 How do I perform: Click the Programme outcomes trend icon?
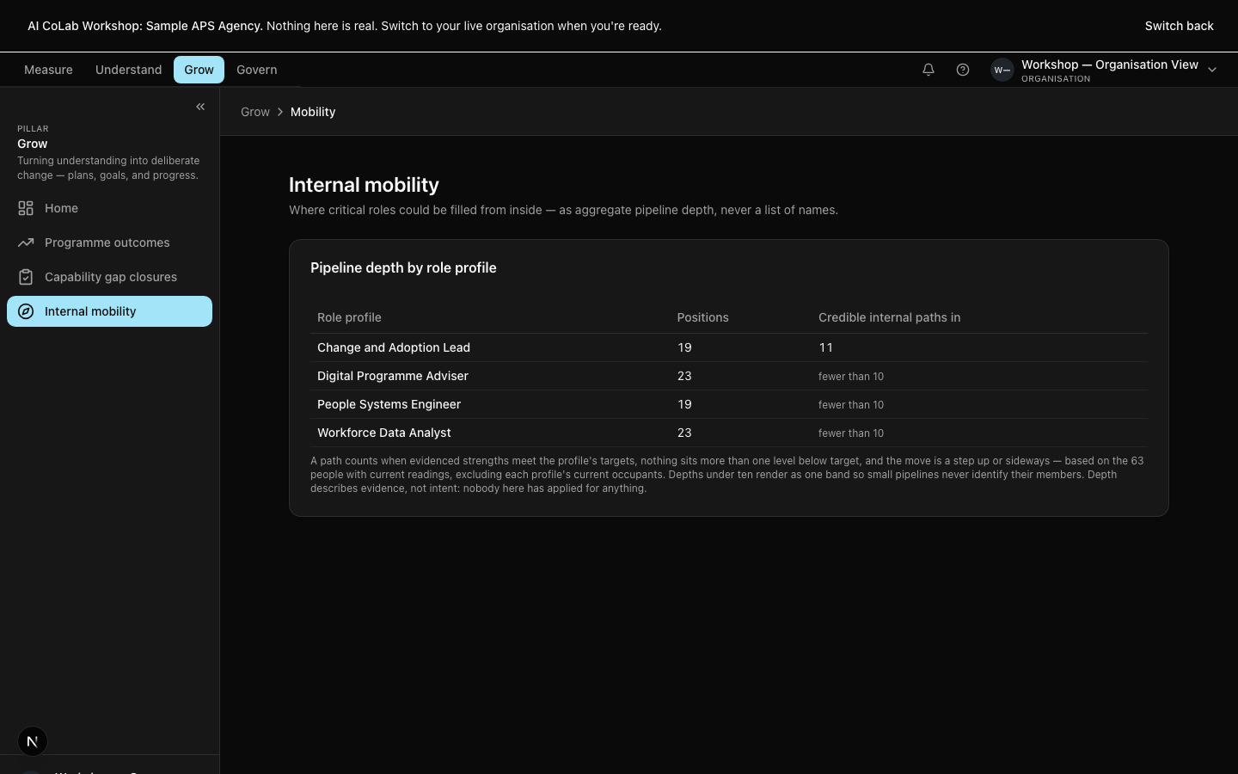[26, 243]
